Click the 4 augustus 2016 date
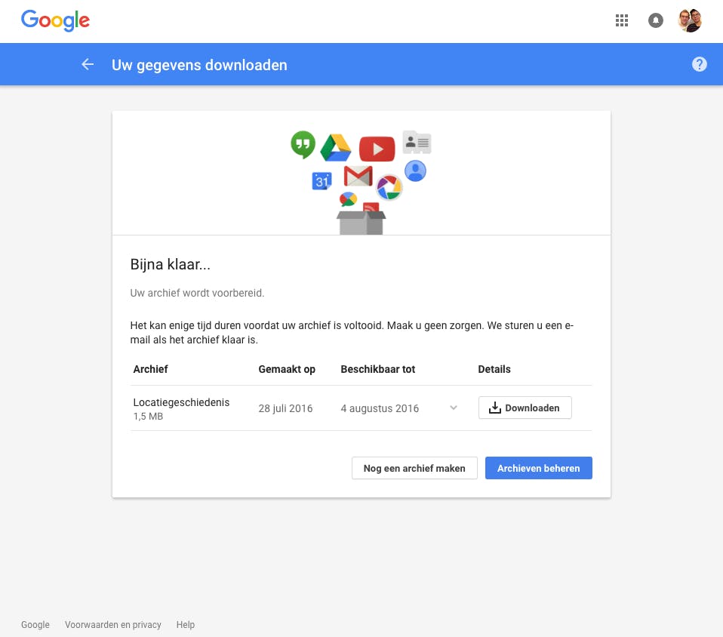 click(380, 408)
